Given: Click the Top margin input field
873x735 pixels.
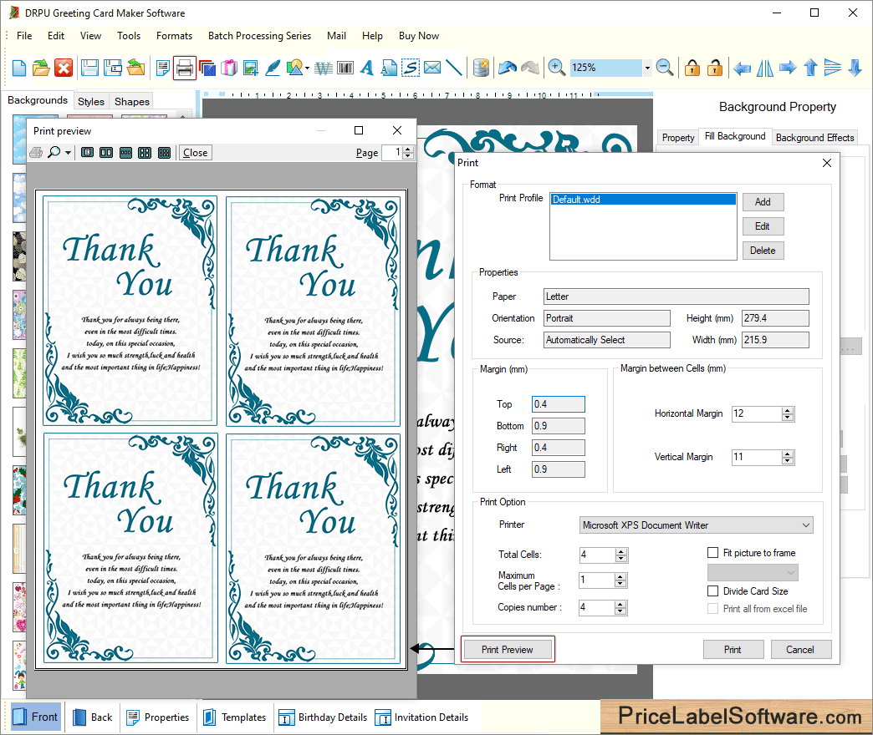Looking at the screenshot, I should [x=558, y=404].
